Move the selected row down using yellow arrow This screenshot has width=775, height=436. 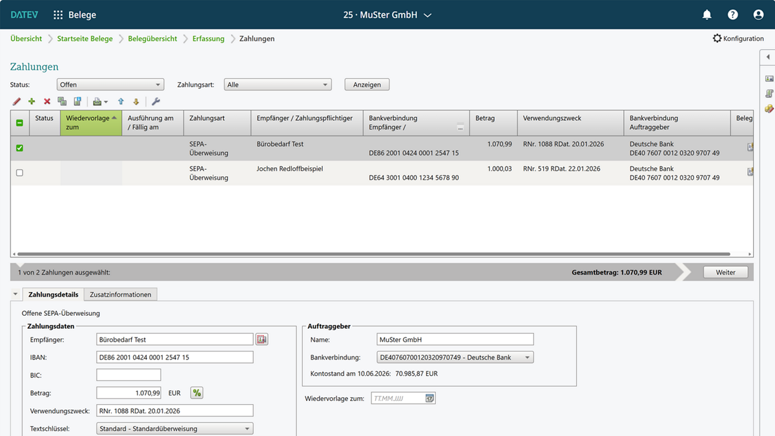pyautogui.click(x=136, y=101)
